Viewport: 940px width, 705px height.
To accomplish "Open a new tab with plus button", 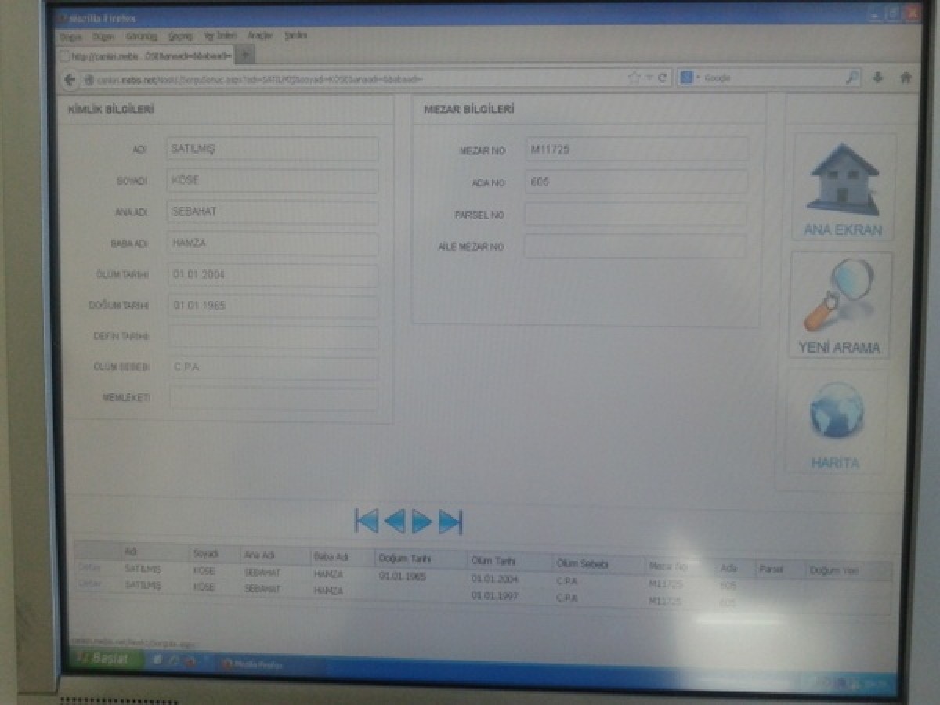I will click(x=244, y=55).
